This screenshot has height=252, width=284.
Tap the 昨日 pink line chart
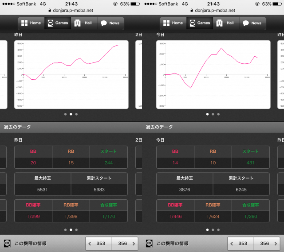pos(71,74)
